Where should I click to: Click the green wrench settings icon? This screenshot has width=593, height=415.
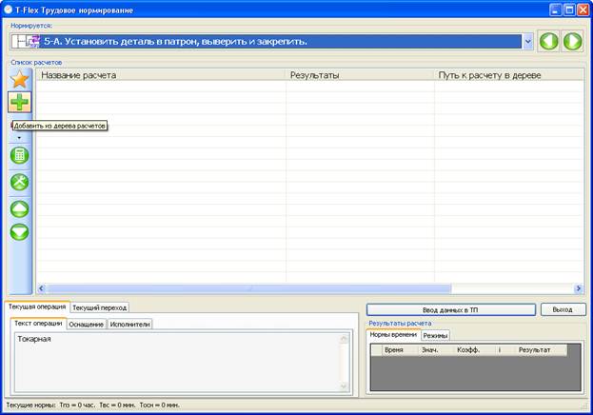(x=20, y=182)
